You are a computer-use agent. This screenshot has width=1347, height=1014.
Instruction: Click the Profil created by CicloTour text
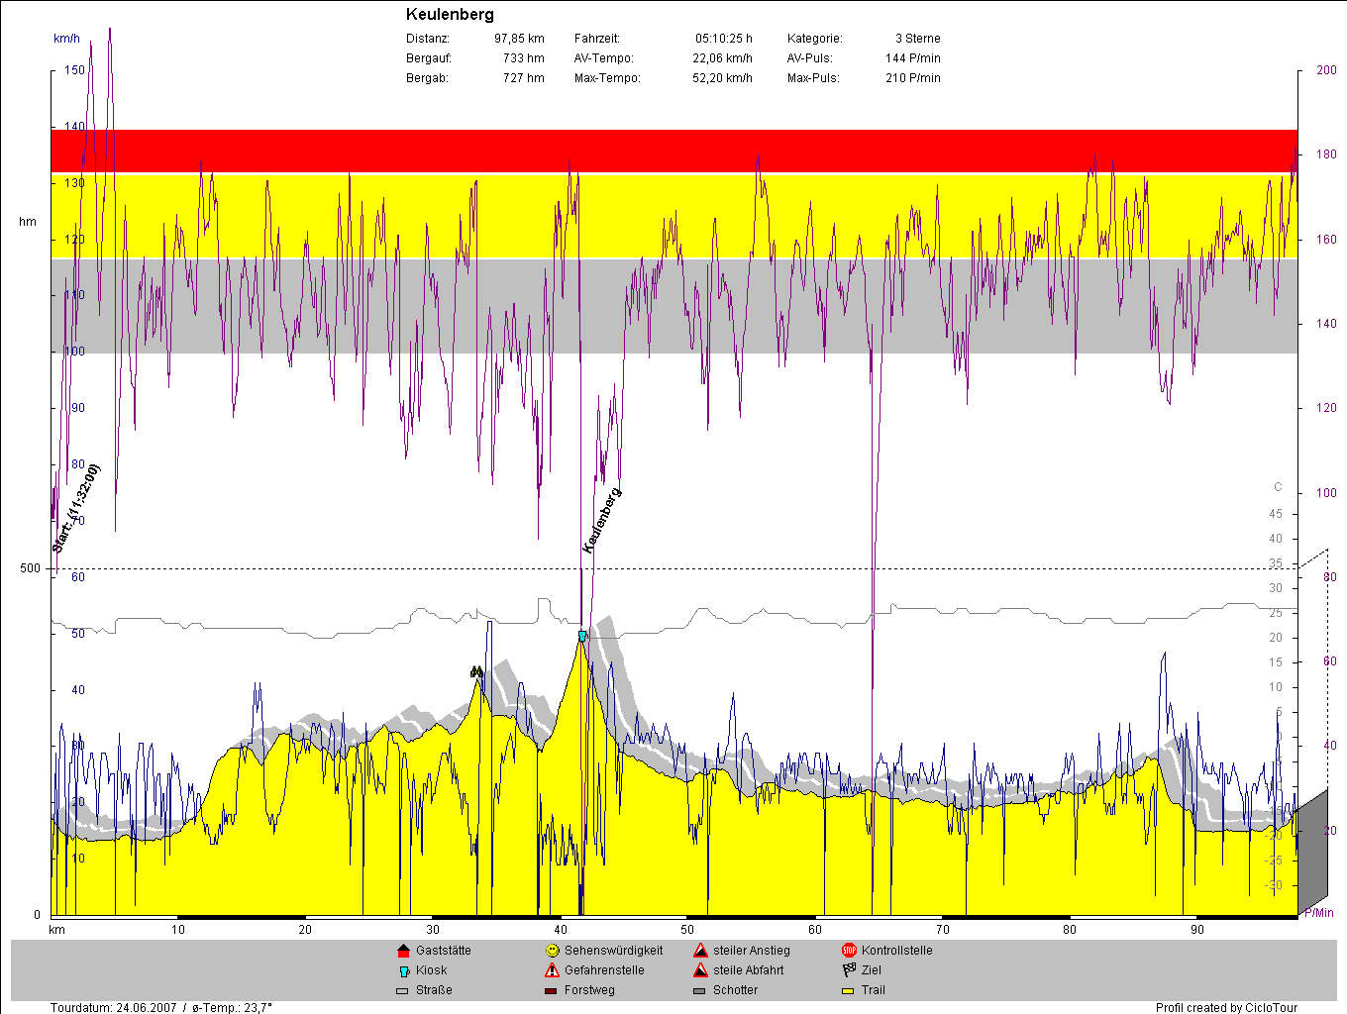click(1226, 1008)
